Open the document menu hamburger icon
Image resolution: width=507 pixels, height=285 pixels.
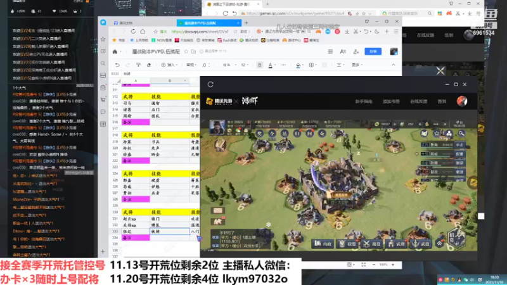click(x=330, y=52)
